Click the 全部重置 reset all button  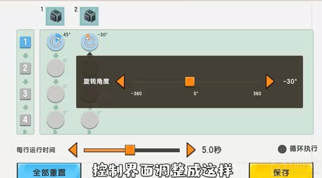coord(49,171)
